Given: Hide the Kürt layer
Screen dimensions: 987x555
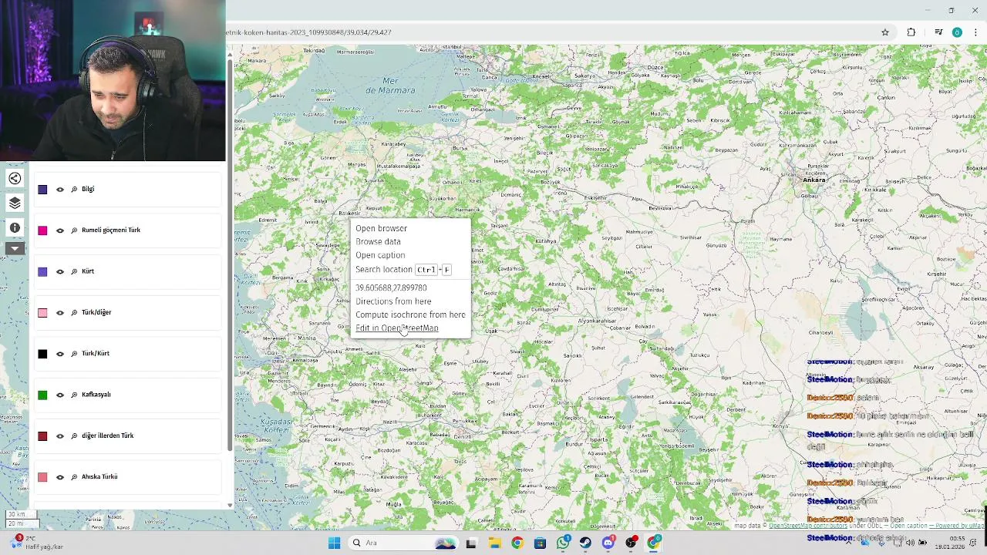Looking at the screenshot, I should click(x=59, y=271).
